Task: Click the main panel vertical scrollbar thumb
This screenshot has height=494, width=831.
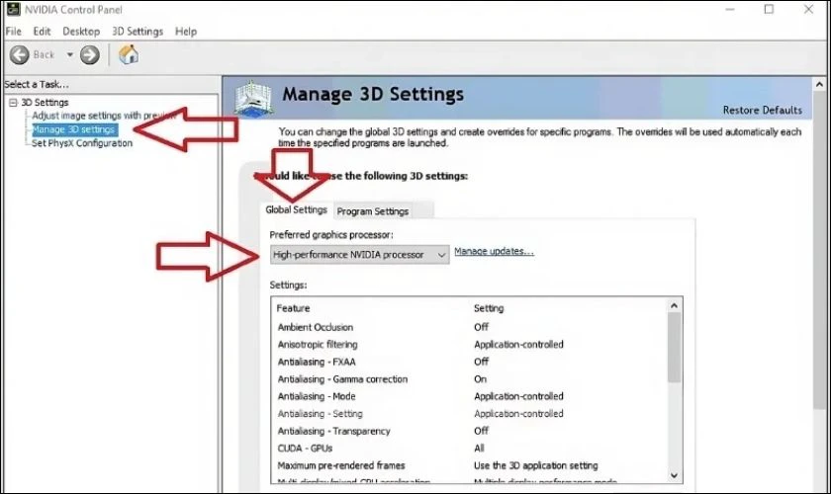Action: click(x=819, y=250)
